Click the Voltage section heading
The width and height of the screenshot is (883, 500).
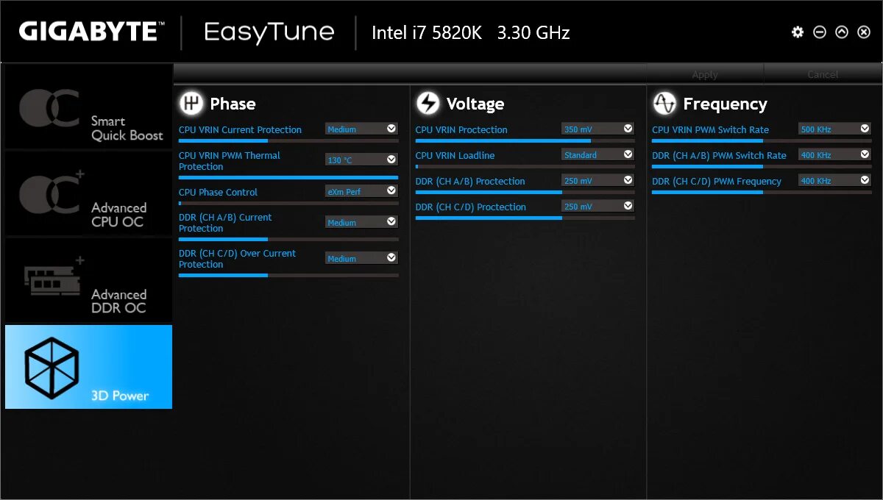[x=475, y=104]
